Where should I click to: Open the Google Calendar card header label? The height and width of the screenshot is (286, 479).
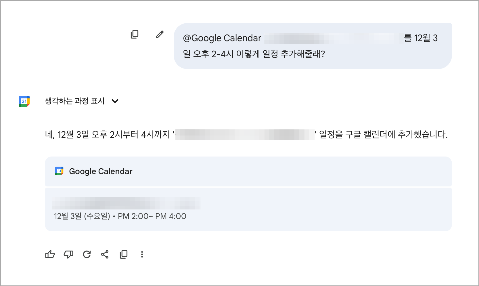[x=101, y=171]
